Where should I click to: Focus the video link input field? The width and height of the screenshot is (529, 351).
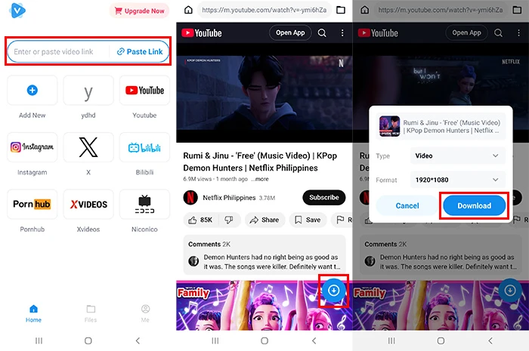pyautogui.click(x=59, y=51)
